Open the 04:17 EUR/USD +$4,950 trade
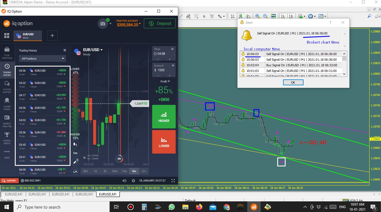Screen dimensions: 381x212 coord(43,97)
